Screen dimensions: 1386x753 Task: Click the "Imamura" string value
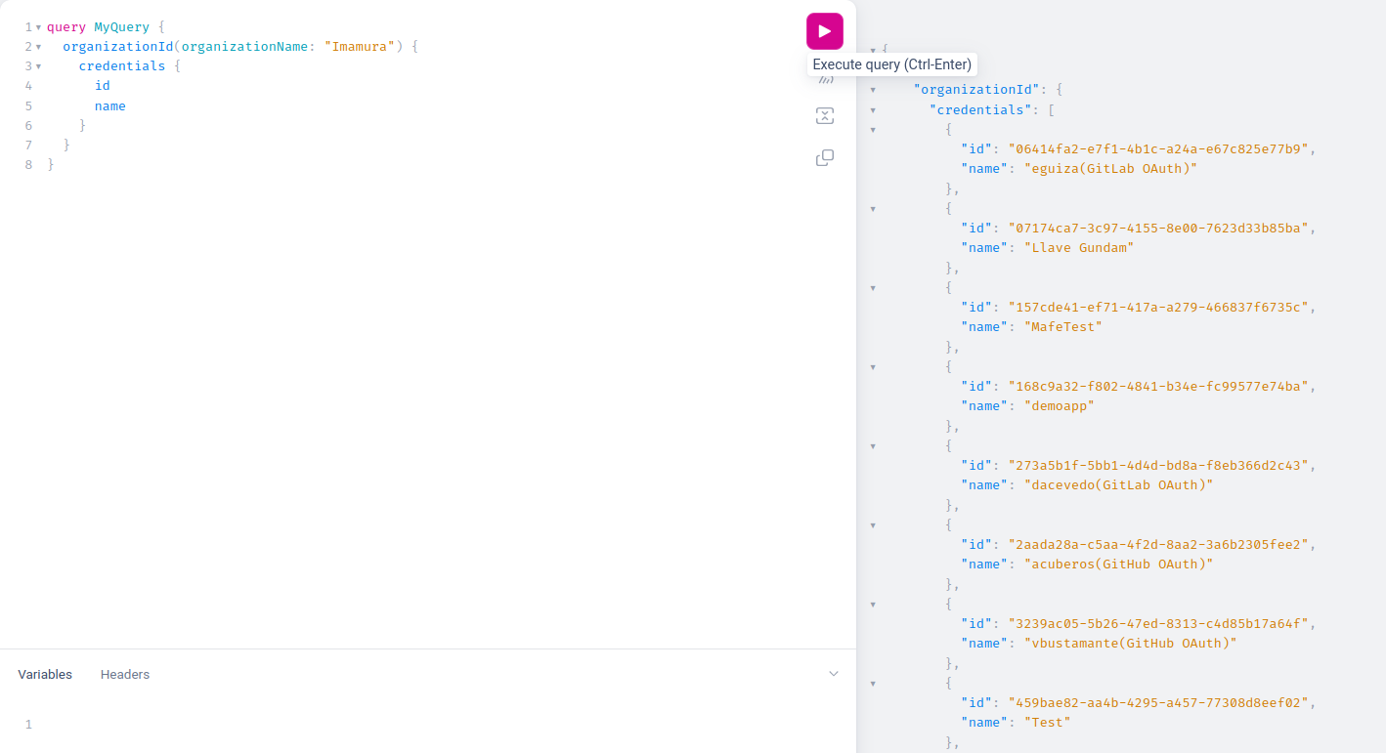(x=360, y=46)
